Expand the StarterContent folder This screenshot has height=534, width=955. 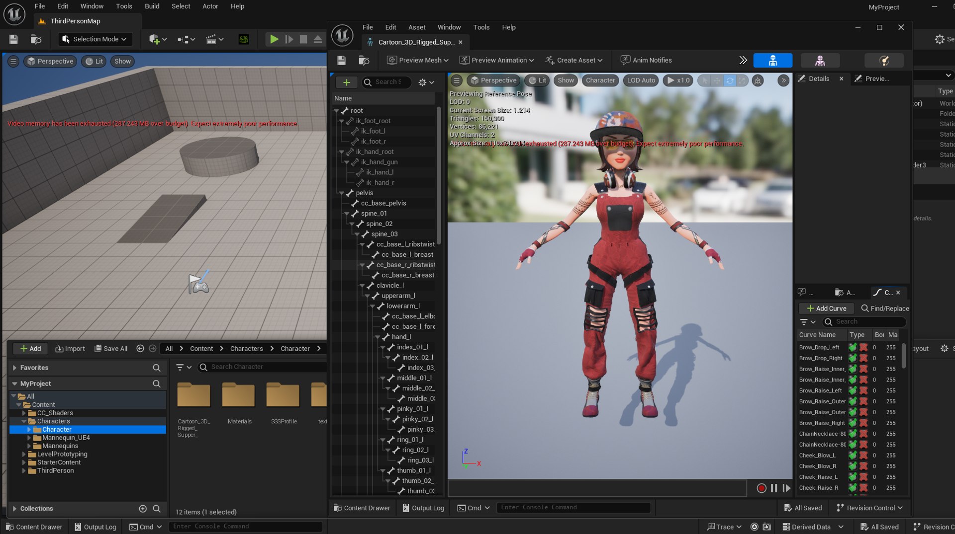pyautogui.click(x=24, y=462)
